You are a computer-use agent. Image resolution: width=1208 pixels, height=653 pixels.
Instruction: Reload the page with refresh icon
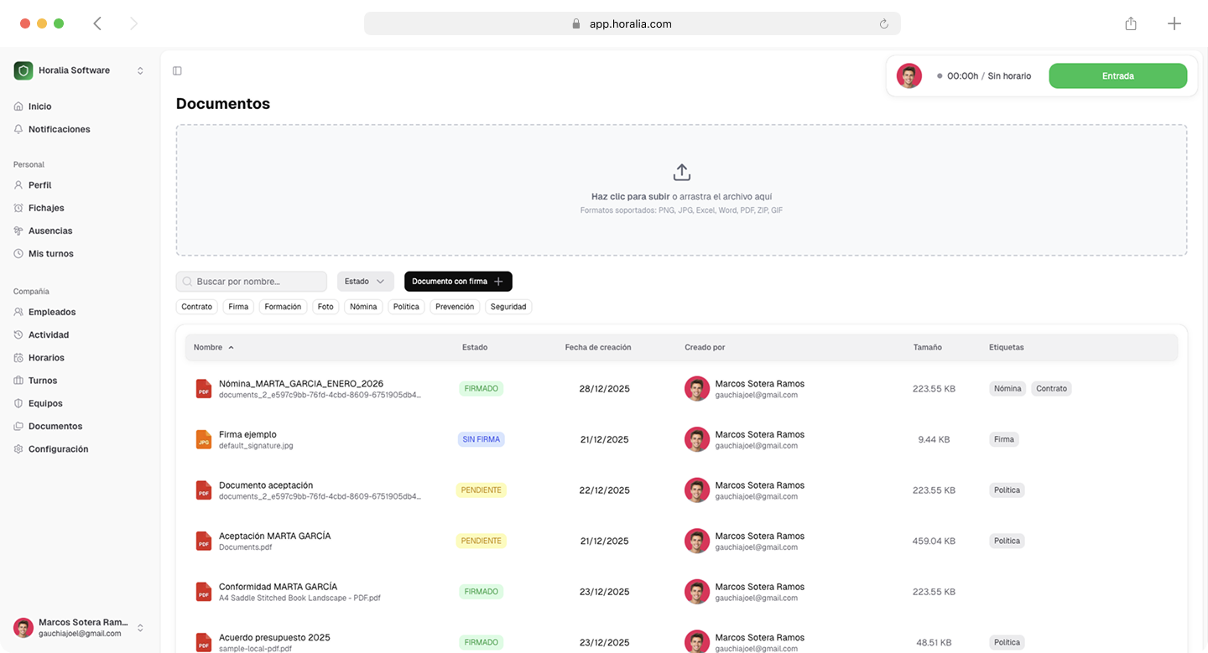pos(883,24)
